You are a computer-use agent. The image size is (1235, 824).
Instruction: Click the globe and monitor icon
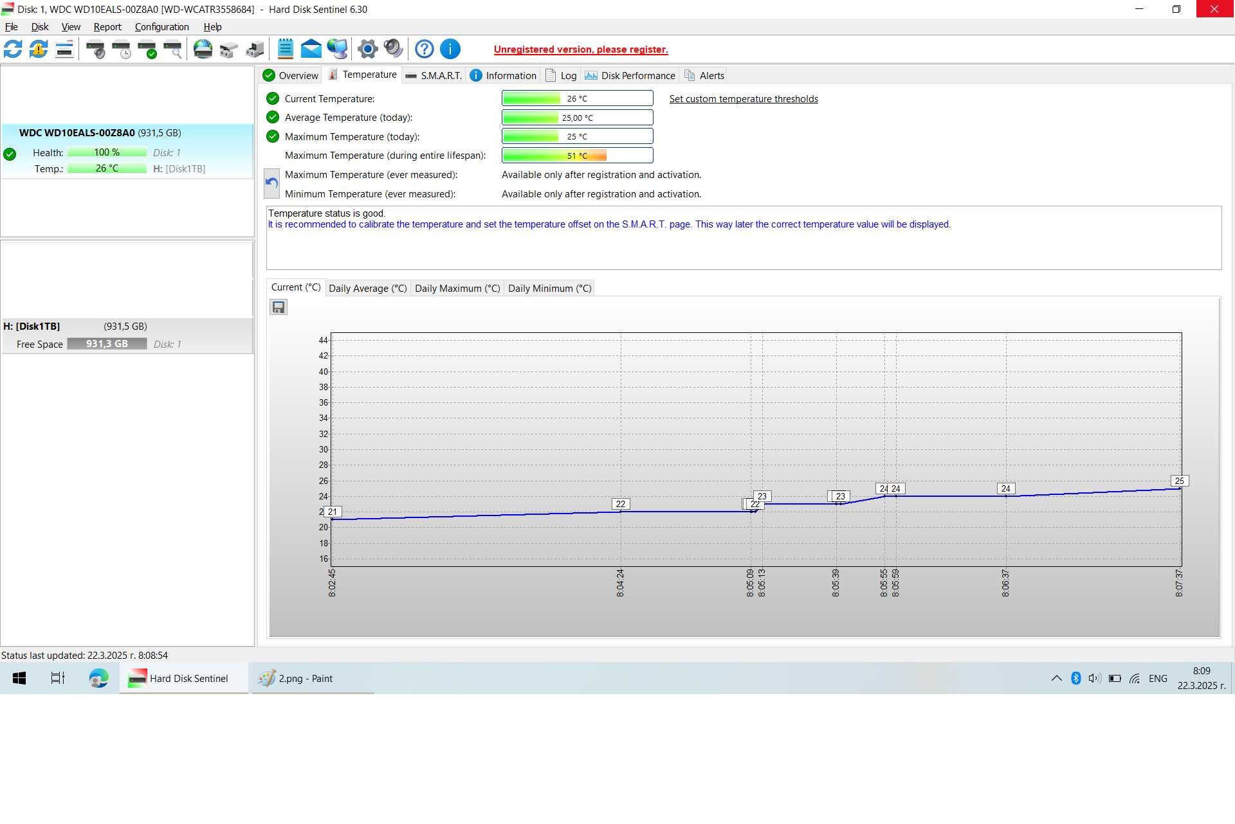click(337, 49)
